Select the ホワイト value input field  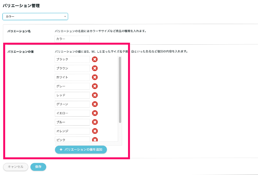(x=72, y=77)
